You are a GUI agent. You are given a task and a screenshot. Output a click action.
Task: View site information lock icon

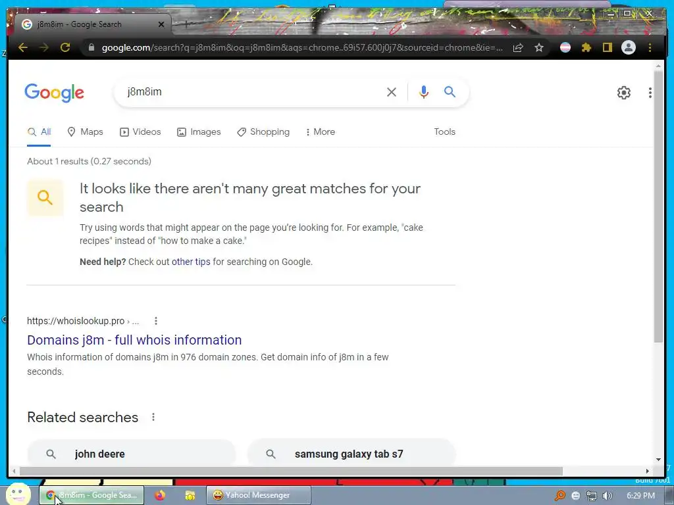(91, 47)
